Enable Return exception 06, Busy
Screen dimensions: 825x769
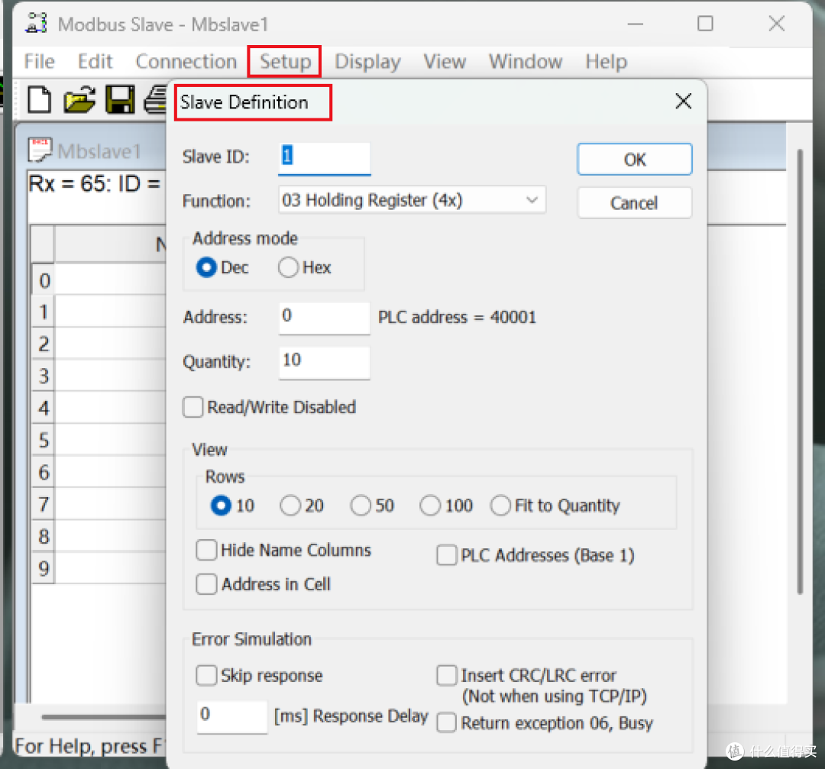point(447,722)
